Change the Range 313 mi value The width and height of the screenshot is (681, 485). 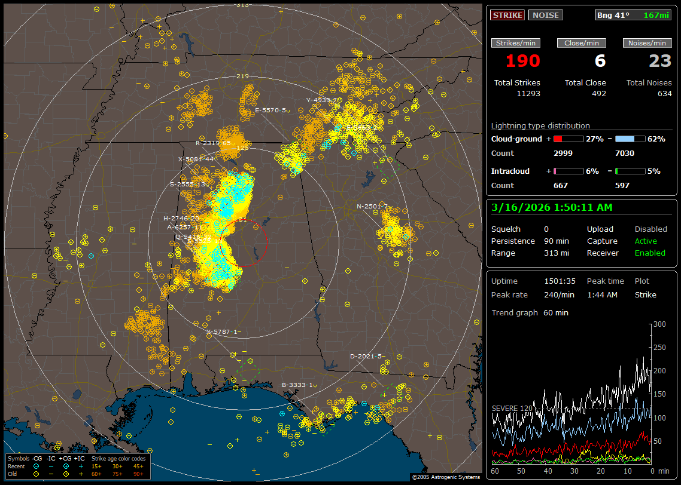click(557, 253)
